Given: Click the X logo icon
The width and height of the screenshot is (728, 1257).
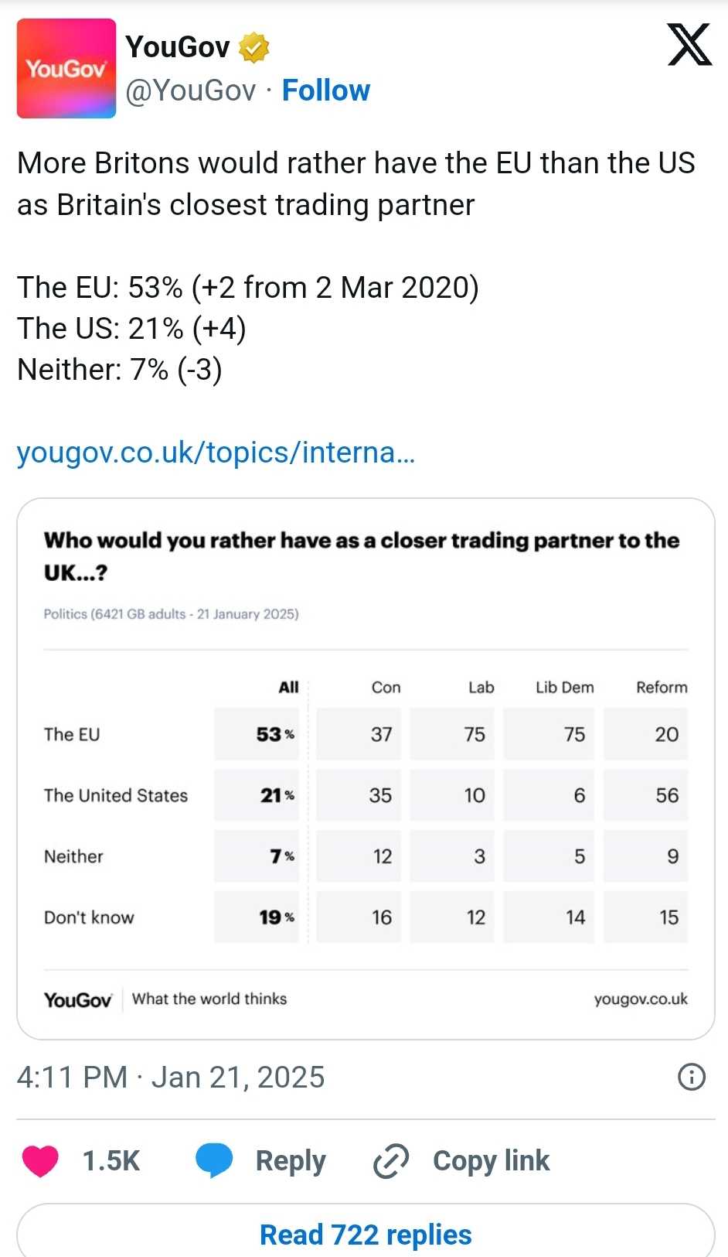Looking at the screenshot, I should [689, 46].
